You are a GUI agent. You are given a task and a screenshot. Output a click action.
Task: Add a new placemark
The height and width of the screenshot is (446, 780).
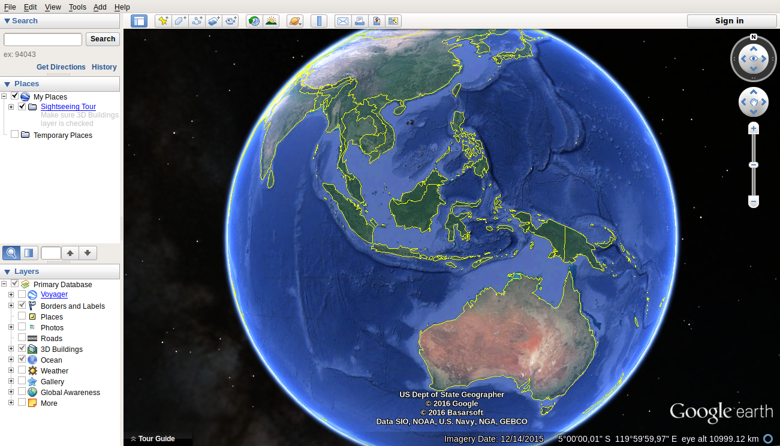[x=162, y=20]
